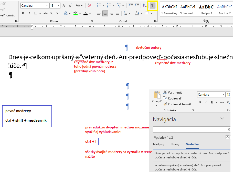
Task: Click the Borders grid icon
Action: [x=147, y=13]
